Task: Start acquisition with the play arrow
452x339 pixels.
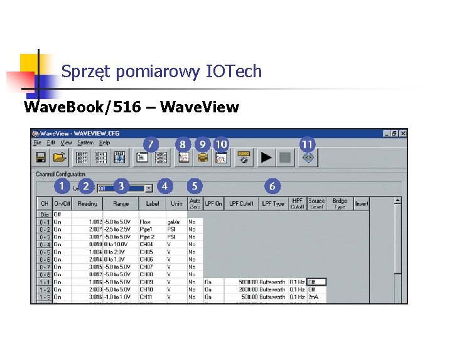Action: tap(266, 158)
